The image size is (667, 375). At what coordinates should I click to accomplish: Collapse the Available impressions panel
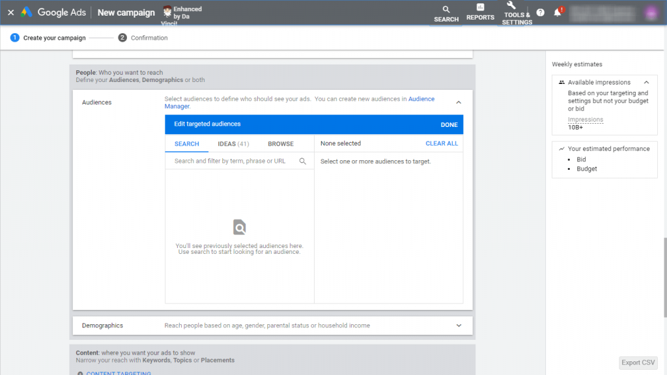(646, 83)
